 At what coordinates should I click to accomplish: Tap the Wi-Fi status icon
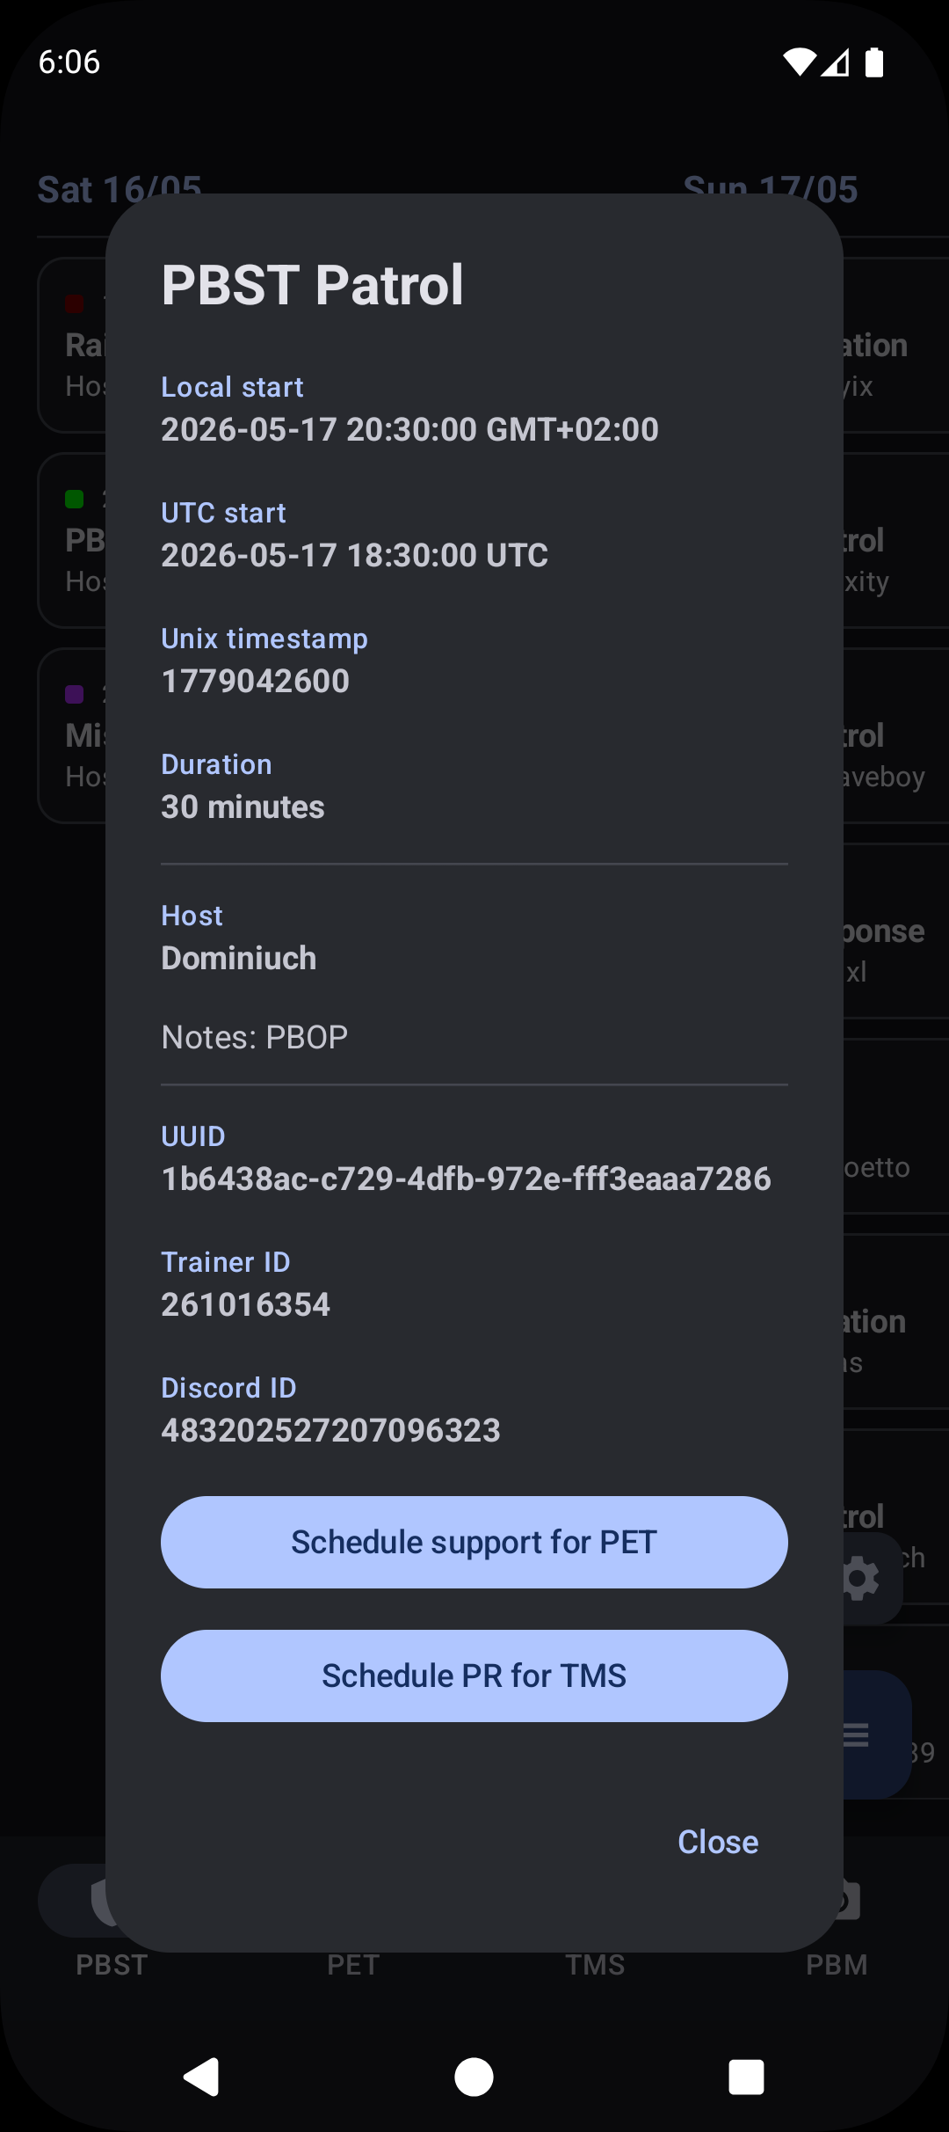point(799,62)
